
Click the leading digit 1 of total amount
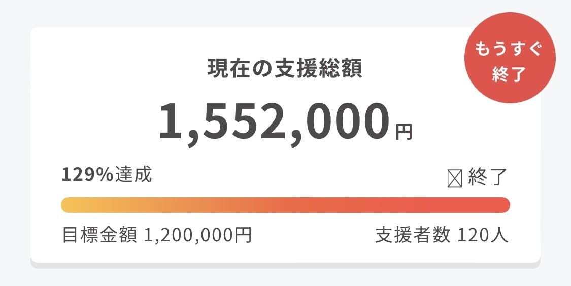[171, 122]
